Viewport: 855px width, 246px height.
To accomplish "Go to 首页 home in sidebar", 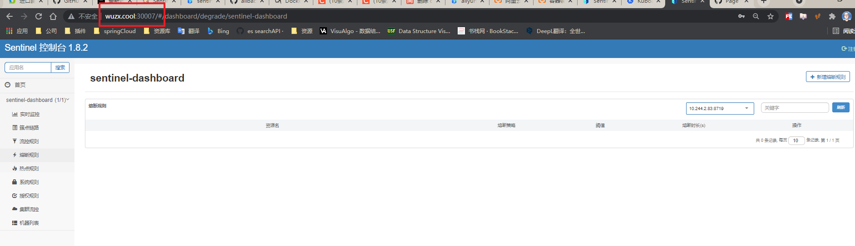I will [15, 85].
